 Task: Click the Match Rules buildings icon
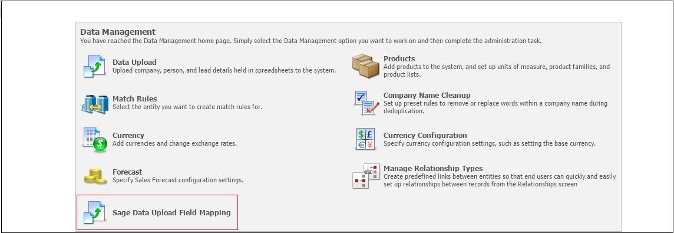point(95,104)
